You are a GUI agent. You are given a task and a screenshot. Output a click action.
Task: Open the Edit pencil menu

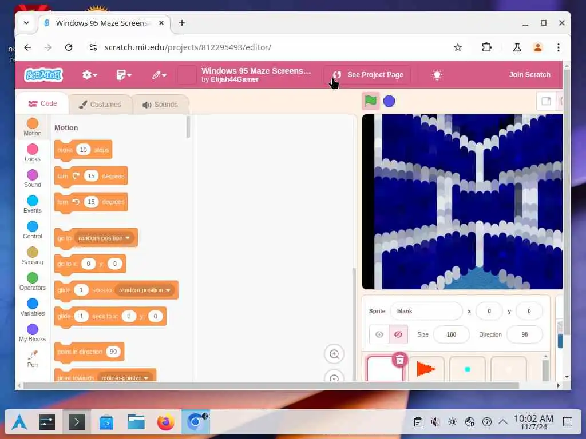[x=159, y=75]
